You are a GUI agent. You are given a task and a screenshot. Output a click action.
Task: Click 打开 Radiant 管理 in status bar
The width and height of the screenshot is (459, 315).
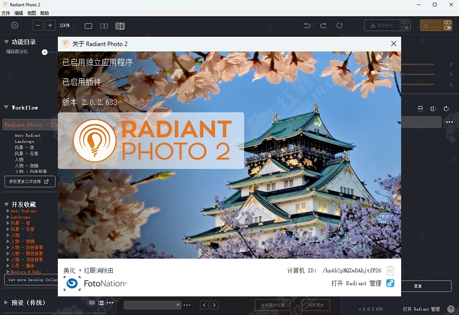421,309
